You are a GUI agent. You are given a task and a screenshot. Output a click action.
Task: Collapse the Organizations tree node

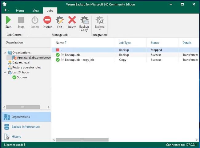[x=5, y=53]
